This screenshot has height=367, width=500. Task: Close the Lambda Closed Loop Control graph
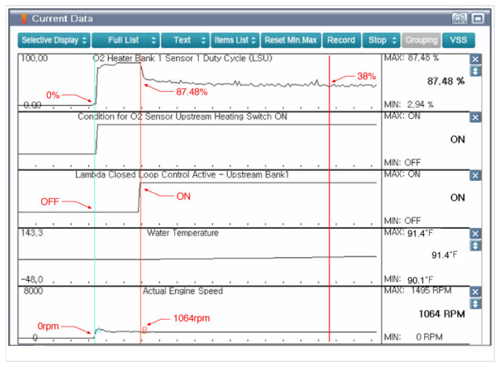coord(476,175)
